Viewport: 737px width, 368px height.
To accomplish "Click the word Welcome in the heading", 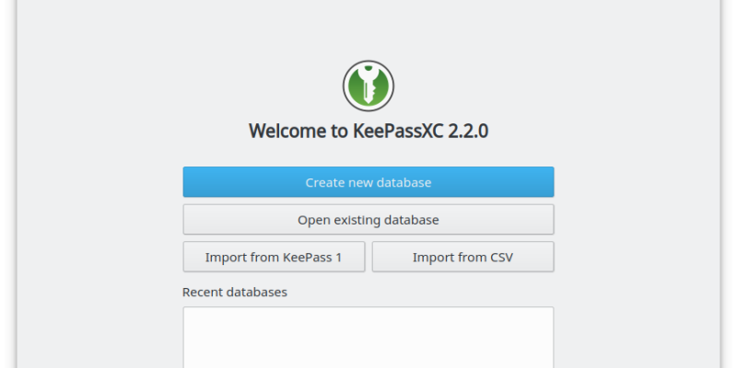I will pyautogui.click(x=288, y=131).
